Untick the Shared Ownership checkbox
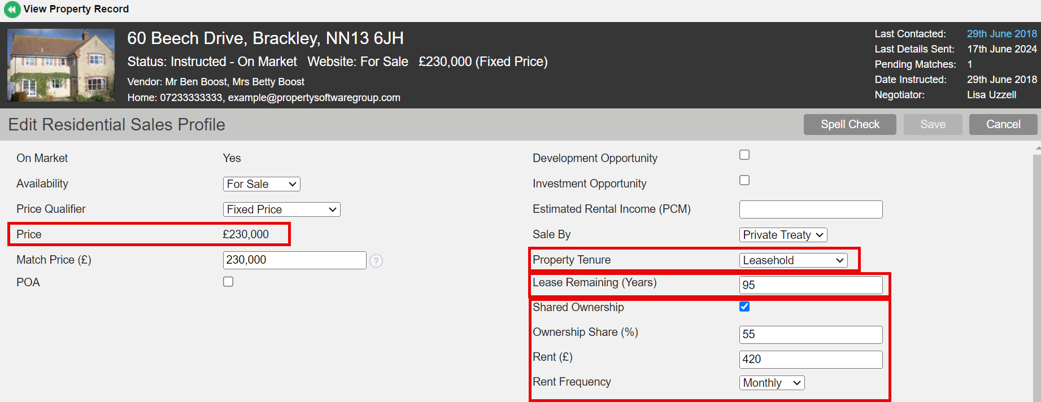This screenshot has width=1041, height=402. click(744, 307)
